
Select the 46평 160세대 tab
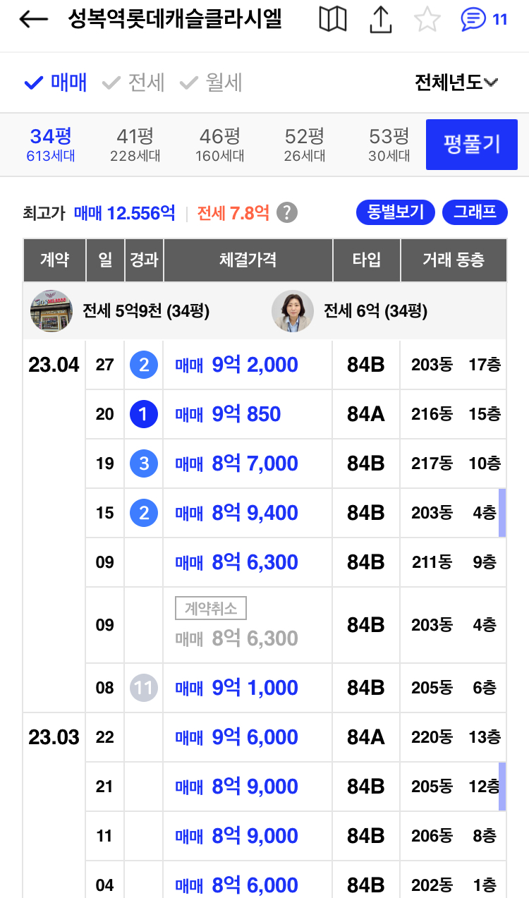click(220, 145)
